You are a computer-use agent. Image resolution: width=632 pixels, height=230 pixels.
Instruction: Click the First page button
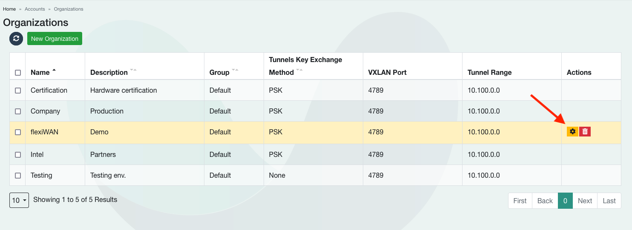click(x=520, y=201)
